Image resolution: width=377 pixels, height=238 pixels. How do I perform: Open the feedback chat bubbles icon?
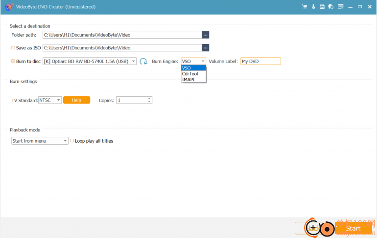pos(331,7)
